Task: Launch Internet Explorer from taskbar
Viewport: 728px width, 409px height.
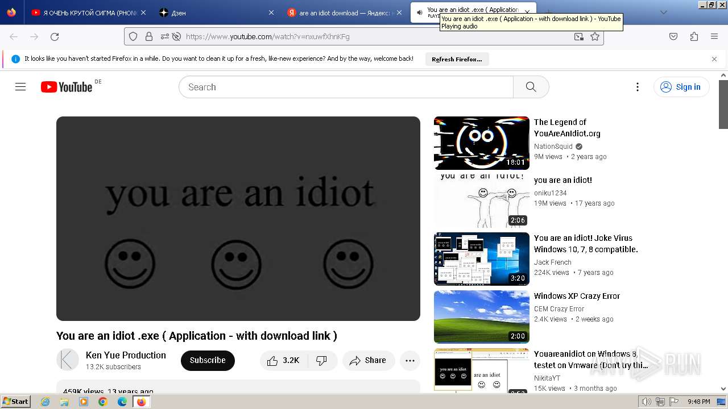Action: tap(45, 402)
